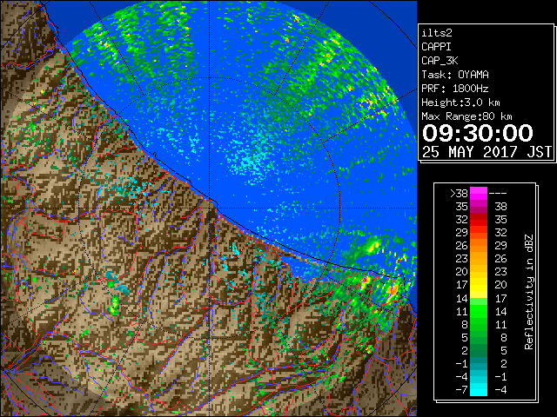Select the 'CAPPI' product text
Image resolution: width=557 pixels, height=417 pixels.
tap(436, 47)
